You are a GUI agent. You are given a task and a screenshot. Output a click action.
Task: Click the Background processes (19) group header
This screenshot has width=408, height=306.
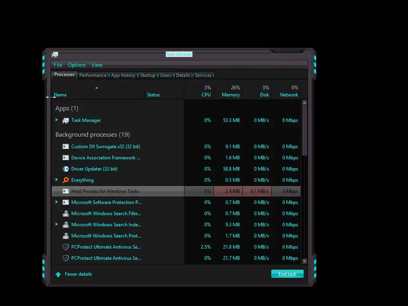pos(92,135)
